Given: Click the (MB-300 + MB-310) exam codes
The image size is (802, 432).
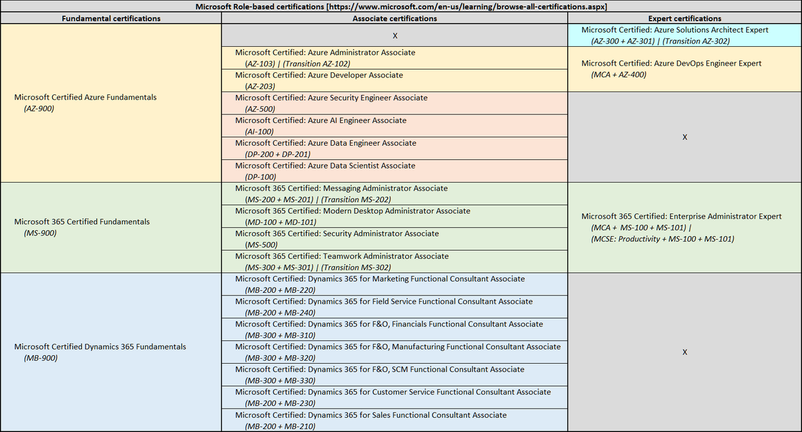Looking at the screenshot, I should click(279, 335).
